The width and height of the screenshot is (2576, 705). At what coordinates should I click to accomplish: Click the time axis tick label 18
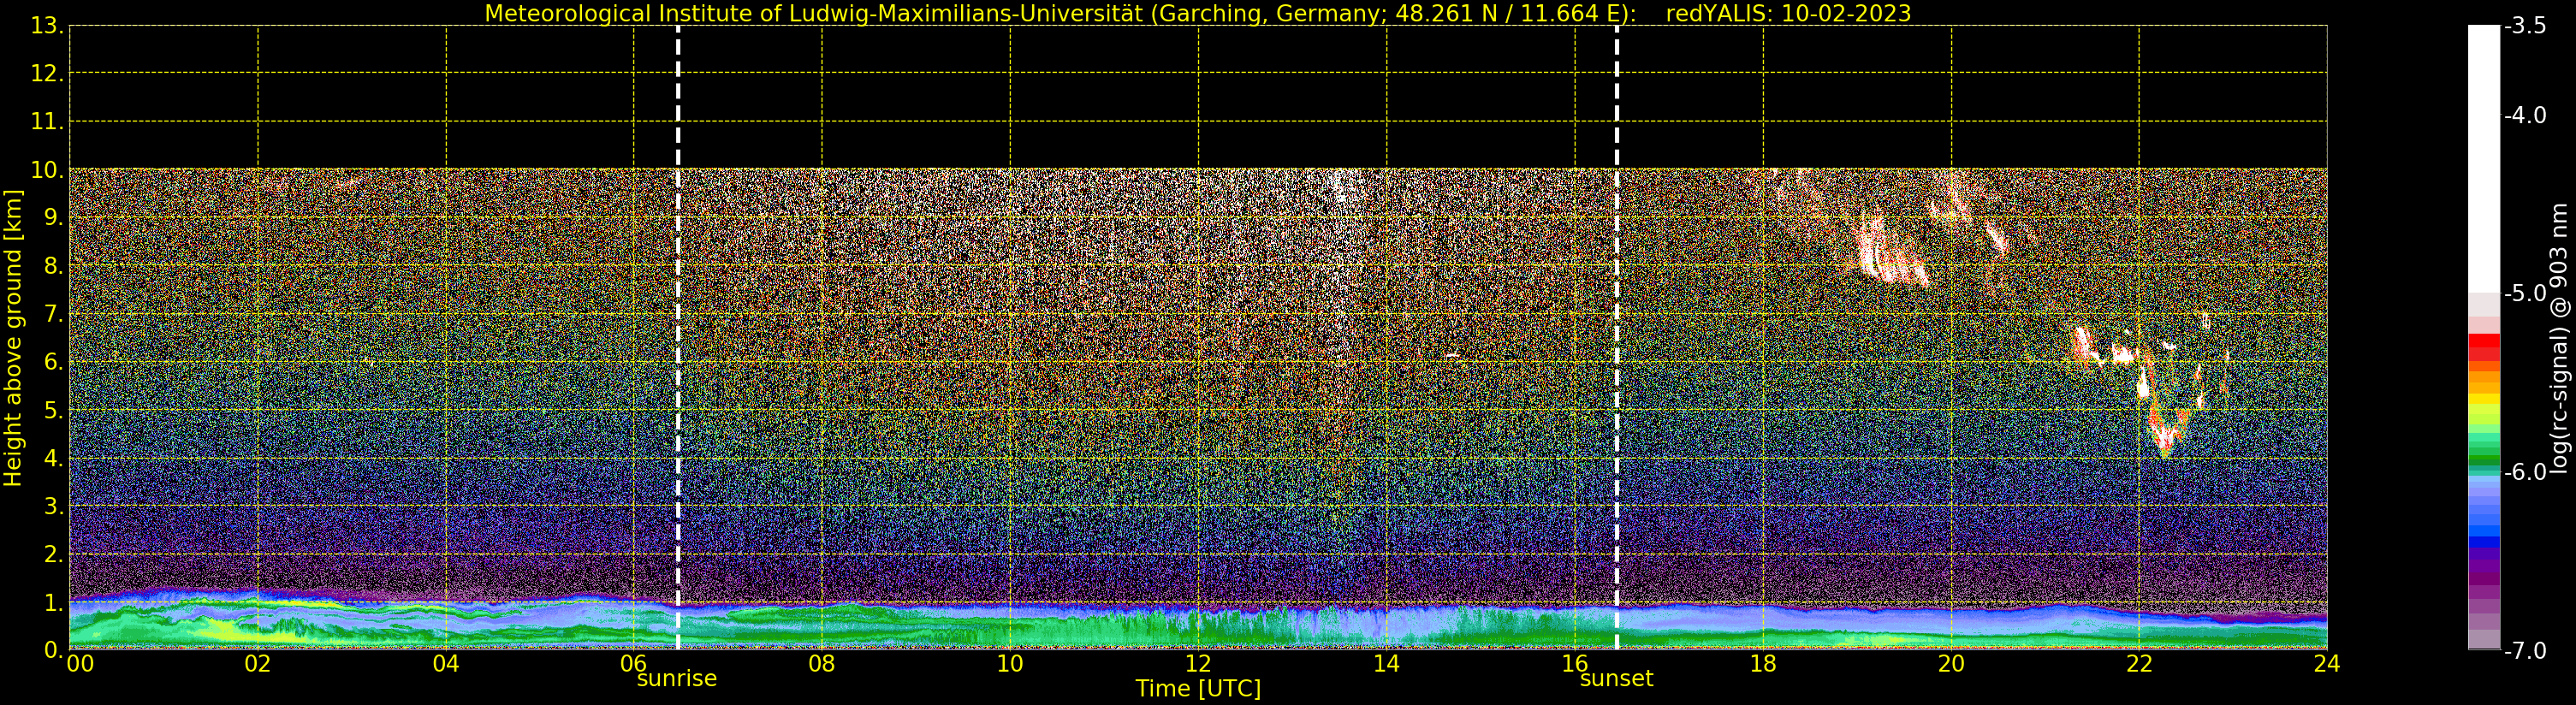pyautogui.click(x=1763, y=664)
